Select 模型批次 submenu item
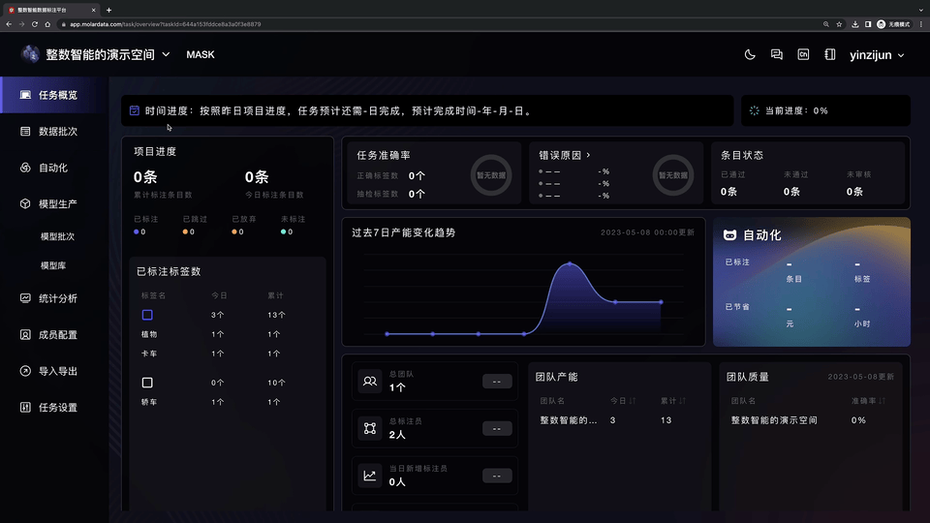The height and width of the screenshot is (523, 930). click(57, 236)
